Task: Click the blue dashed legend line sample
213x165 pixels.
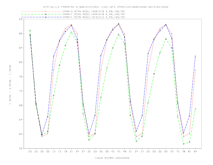Action: [42, 17]
